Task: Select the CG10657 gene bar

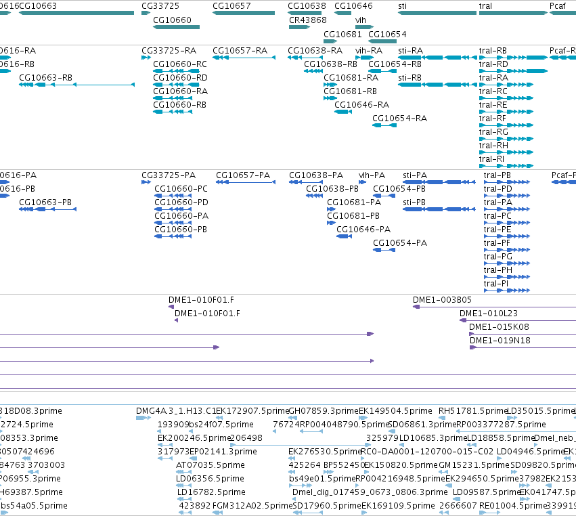Action: [244, 13]
